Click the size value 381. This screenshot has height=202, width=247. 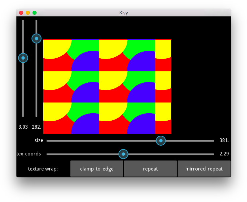[x=224, y=140]
